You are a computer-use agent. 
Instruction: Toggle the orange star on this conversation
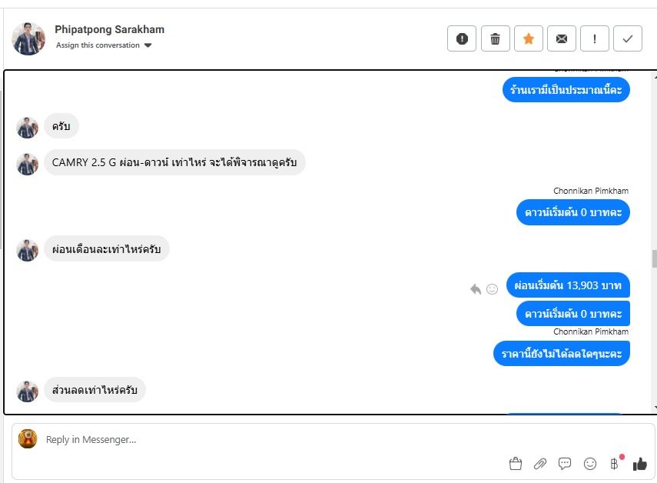coord(529,38)
